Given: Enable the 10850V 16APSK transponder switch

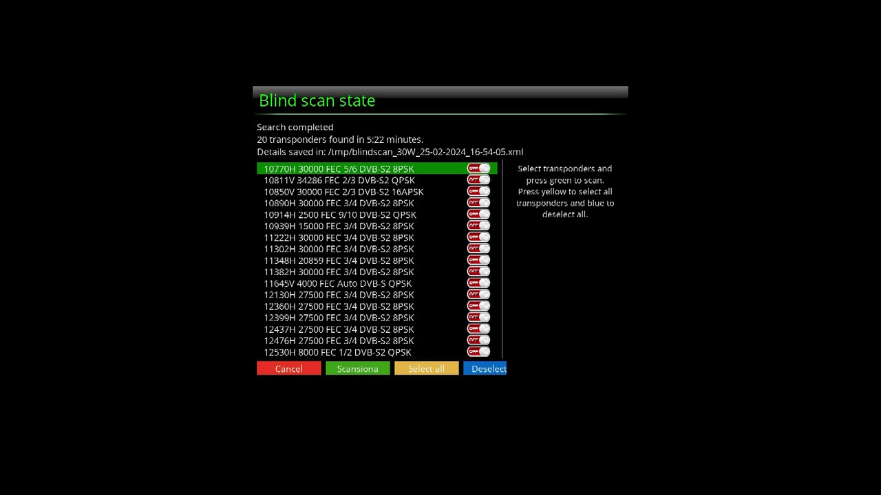Looking at the screenshot, I should click(478, 191).
